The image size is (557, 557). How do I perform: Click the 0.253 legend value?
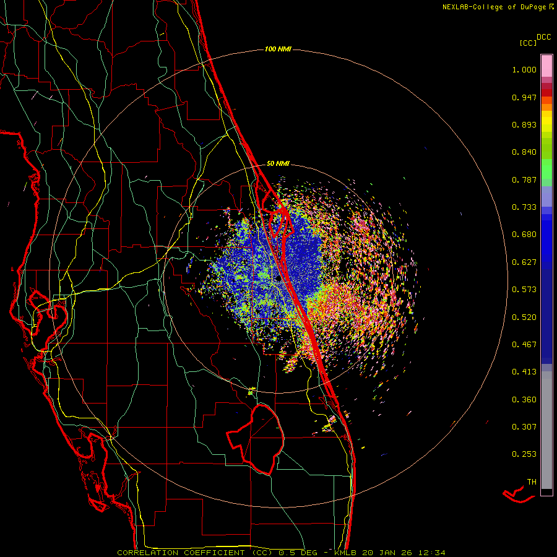[524, 454]
